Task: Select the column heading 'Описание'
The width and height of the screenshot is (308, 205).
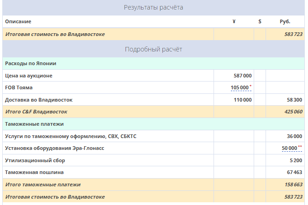Action: coord(18,21)
